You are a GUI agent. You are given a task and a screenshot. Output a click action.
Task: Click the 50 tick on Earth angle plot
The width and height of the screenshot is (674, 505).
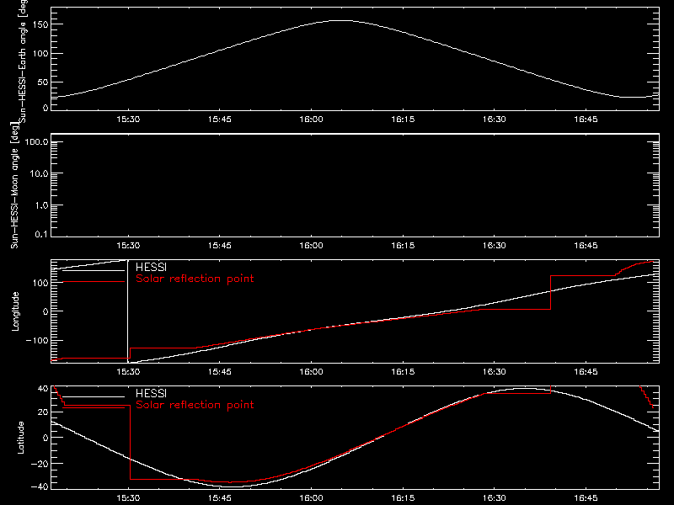(43, 82)
